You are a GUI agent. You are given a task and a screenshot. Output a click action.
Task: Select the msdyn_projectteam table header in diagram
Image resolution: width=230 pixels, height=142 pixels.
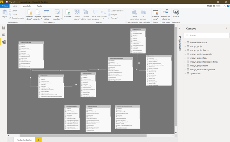tap(98, 106)
